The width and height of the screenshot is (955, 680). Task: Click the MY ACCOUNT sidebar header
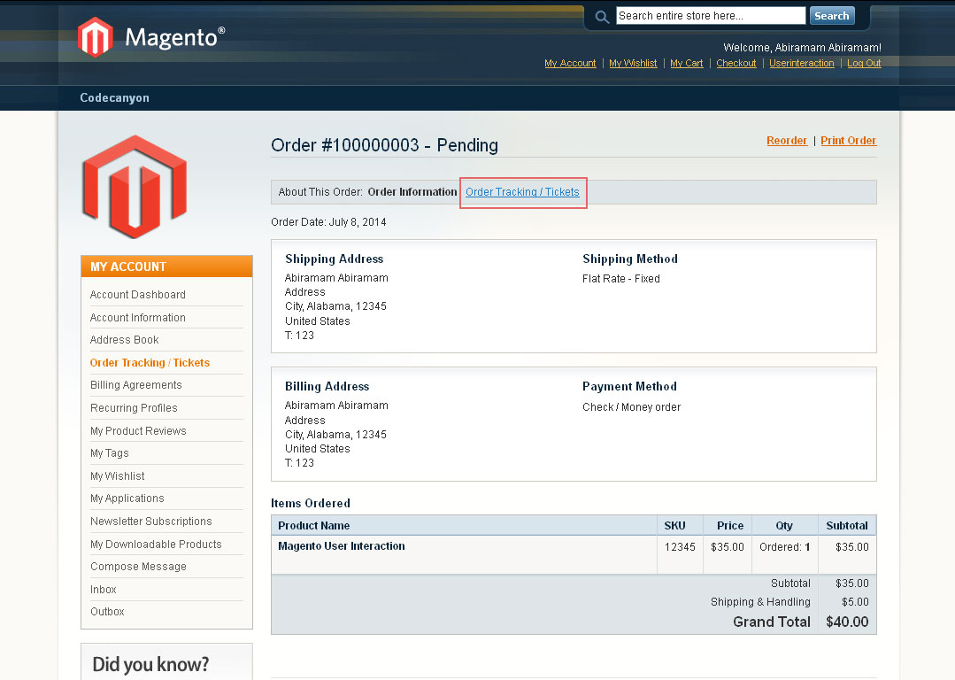(167, 267)
